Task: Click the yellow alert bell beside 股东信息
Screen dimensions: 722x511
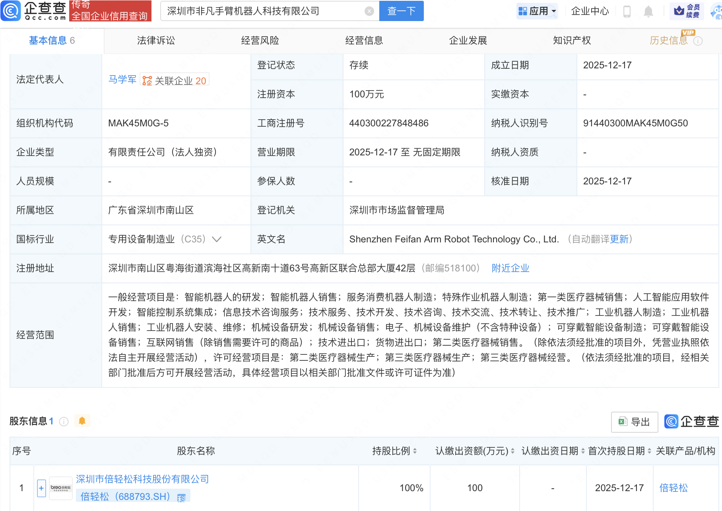Action: (x=82, y=420)
